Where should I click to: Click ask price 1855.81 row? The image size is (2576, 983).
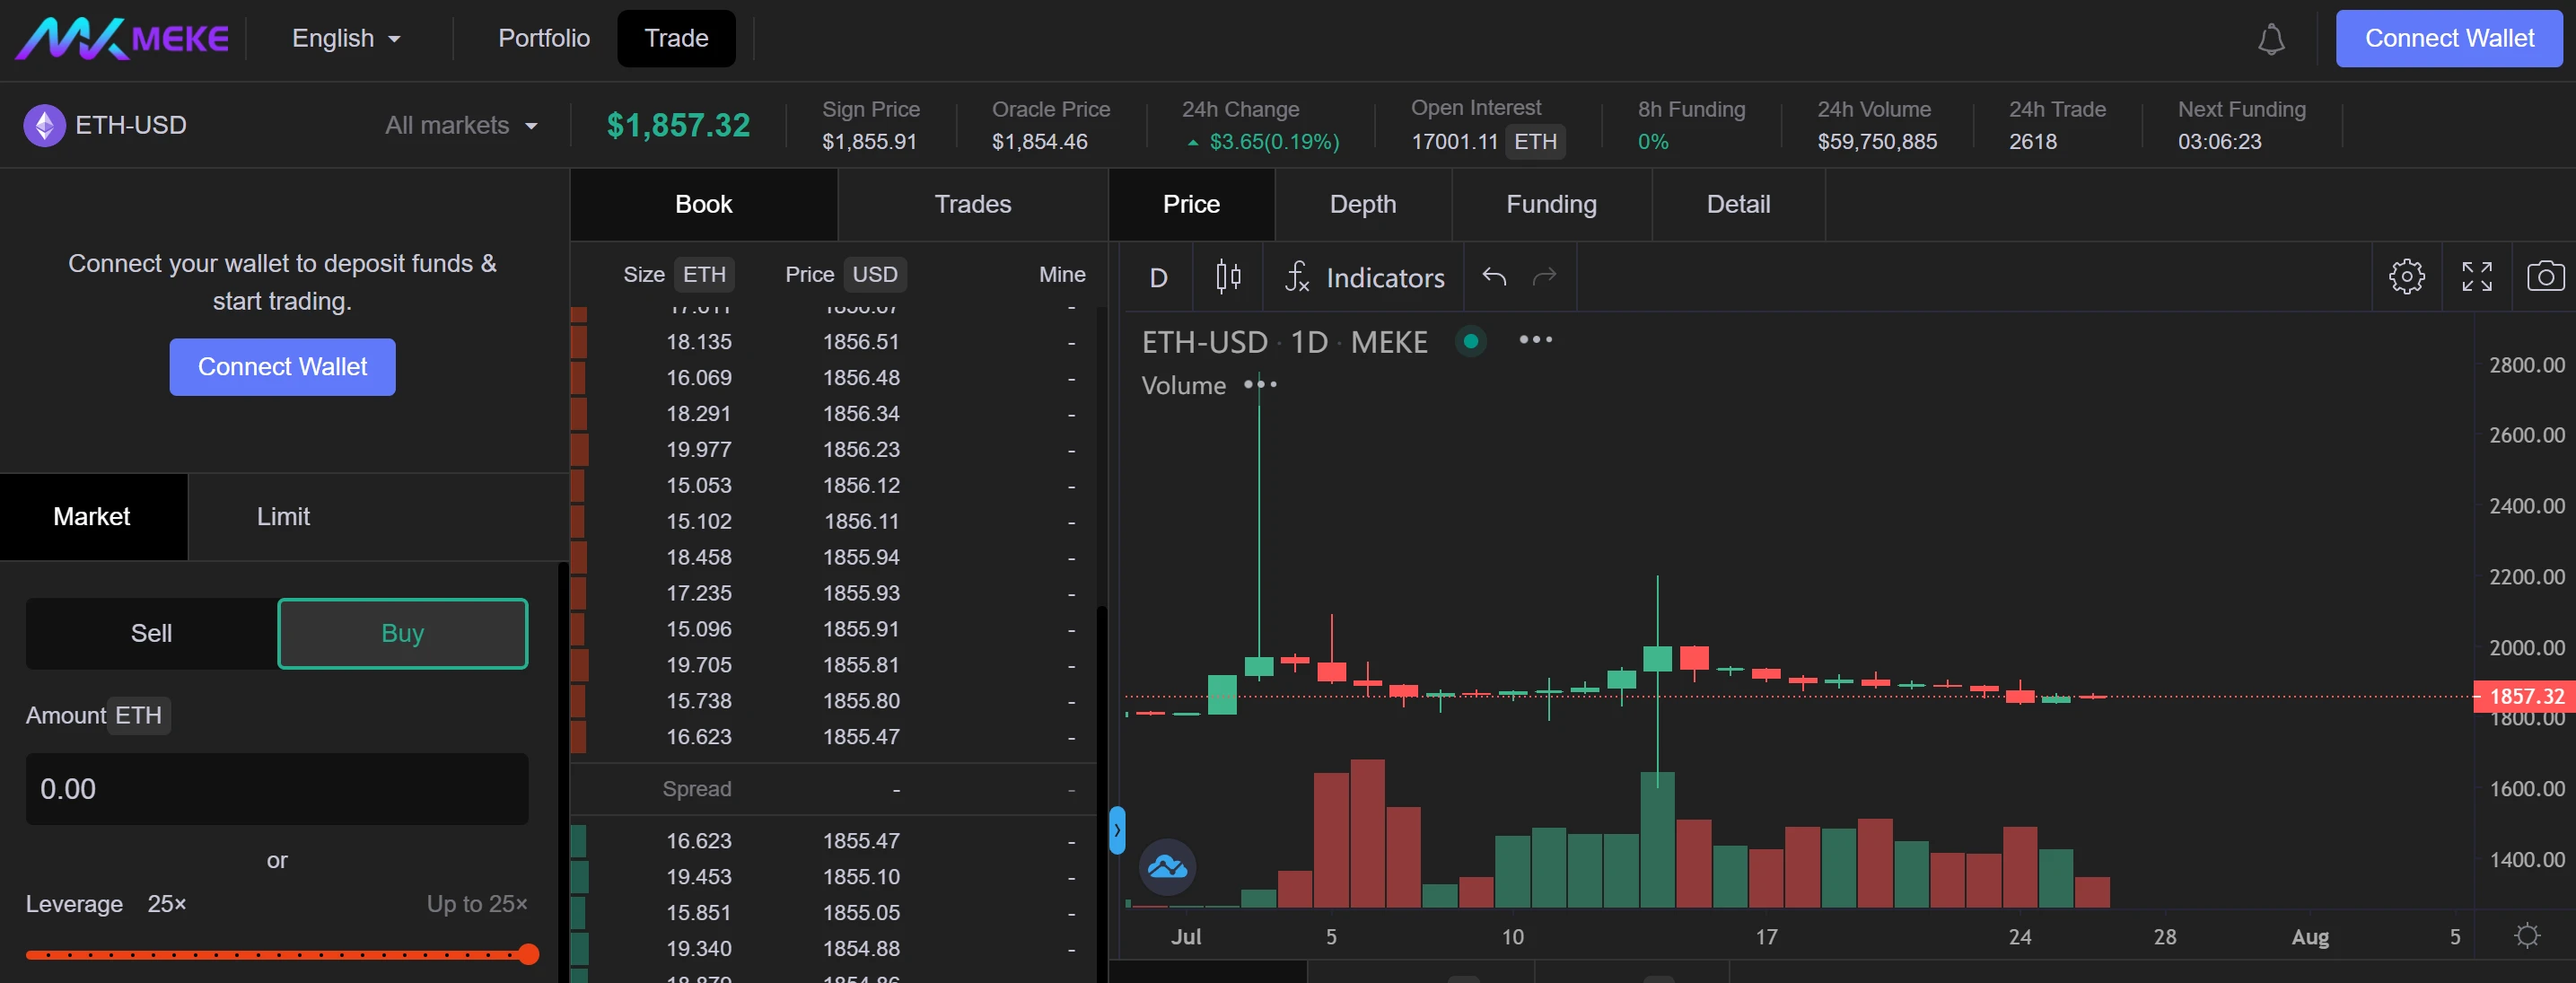[833, 665]
